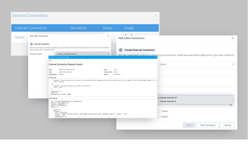The image size is (248, 145).
Task: Choose Claude Sonnet 4 from the model list
Action: pyautogui.click(x=167, y=101)
